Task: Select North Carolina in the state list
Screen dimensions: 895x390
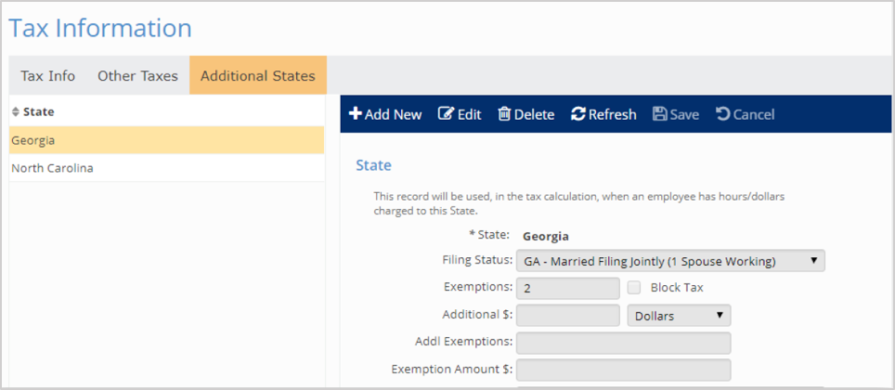Action: pyautogui.click(x=52, y=168)
